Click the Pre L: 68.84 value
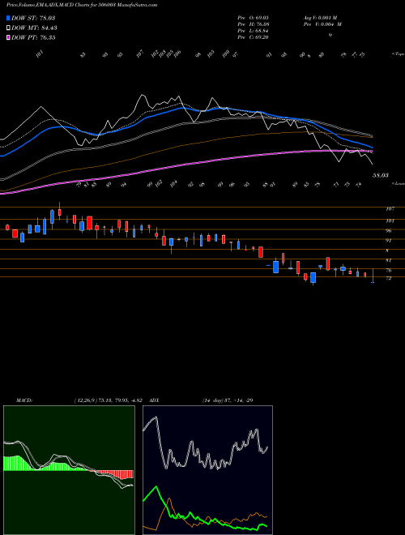The image size is (405, 535). [x=253, y=31]
